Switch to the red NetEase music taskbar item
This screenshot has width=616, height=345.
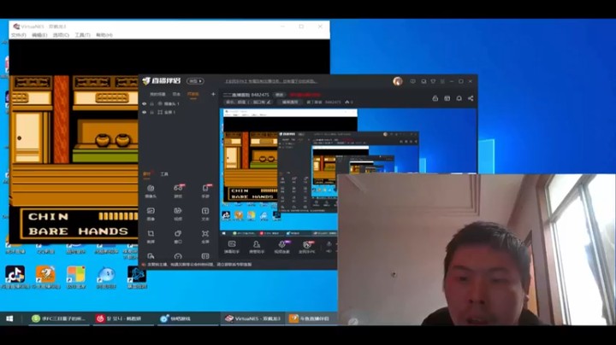121,319
